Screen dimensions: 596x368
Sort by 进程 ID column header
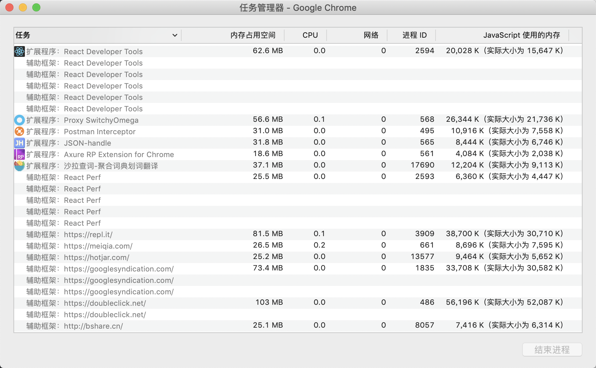pos(414,35)
